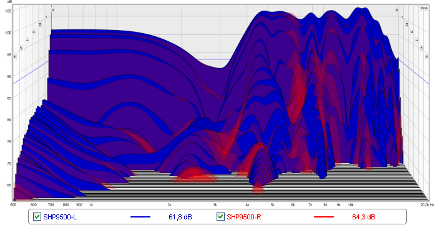Screen dimensions: 435x225
Task: Select the SHP9500-L legend label
Action: tap(60, 217)
